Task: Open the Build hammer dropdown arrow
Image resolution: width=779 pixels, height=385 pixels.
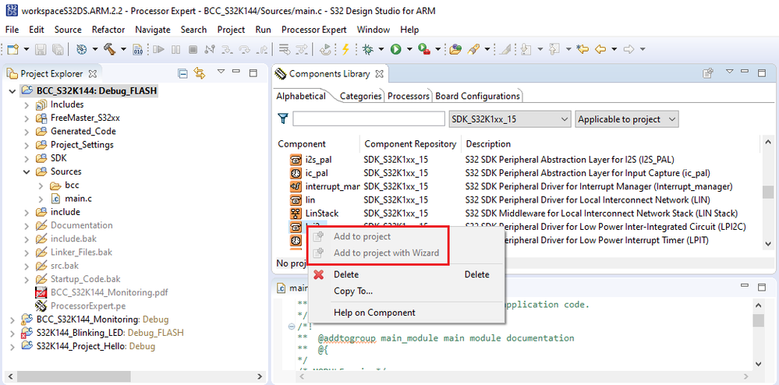Action: pos(123,48)
